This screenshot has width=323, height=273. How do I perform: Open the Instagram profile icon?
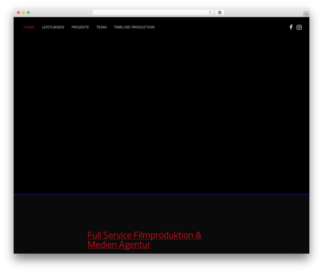click(x=299, y=27)
